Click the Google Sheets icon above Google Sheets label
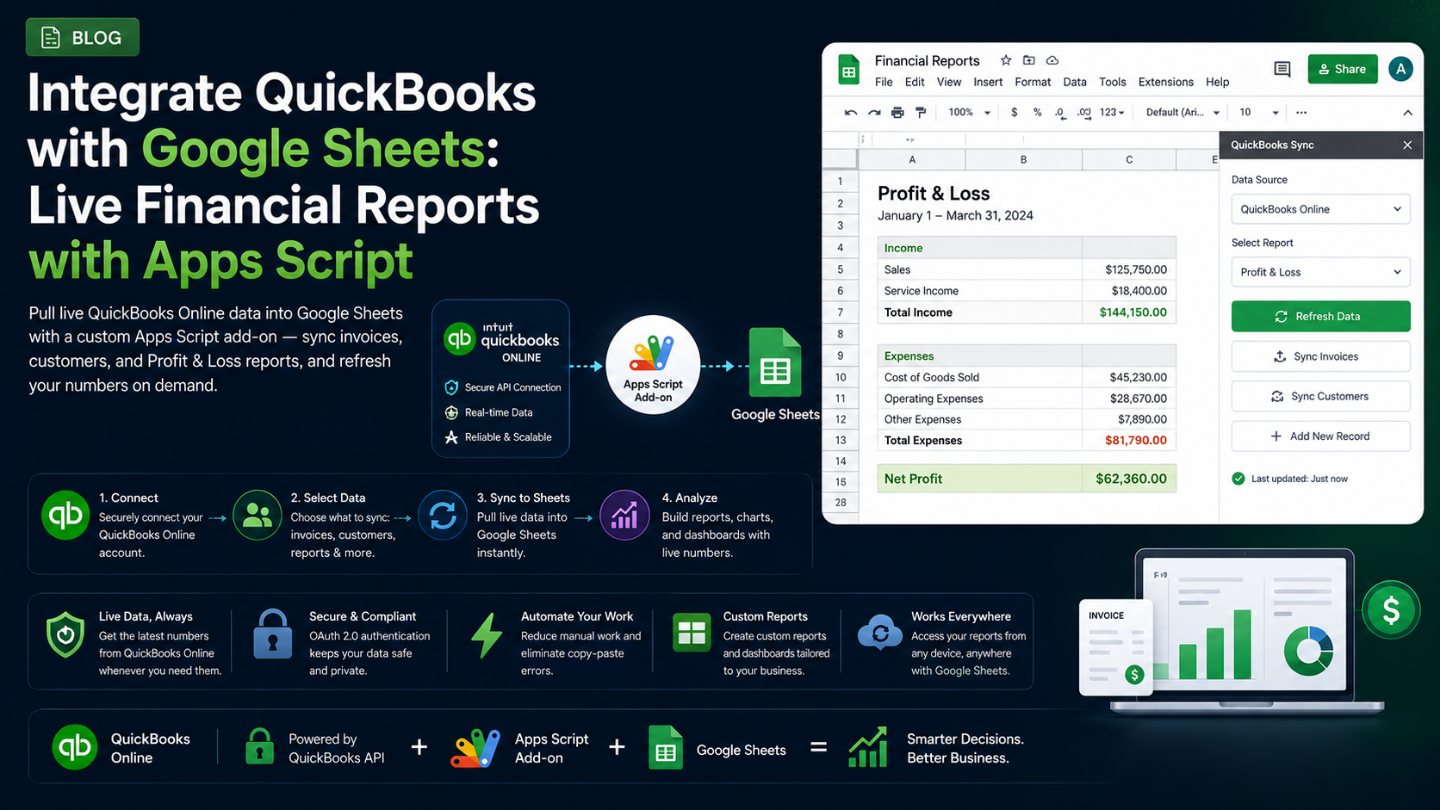Viewport: 1440px width, 810px height. coord(775,362)
